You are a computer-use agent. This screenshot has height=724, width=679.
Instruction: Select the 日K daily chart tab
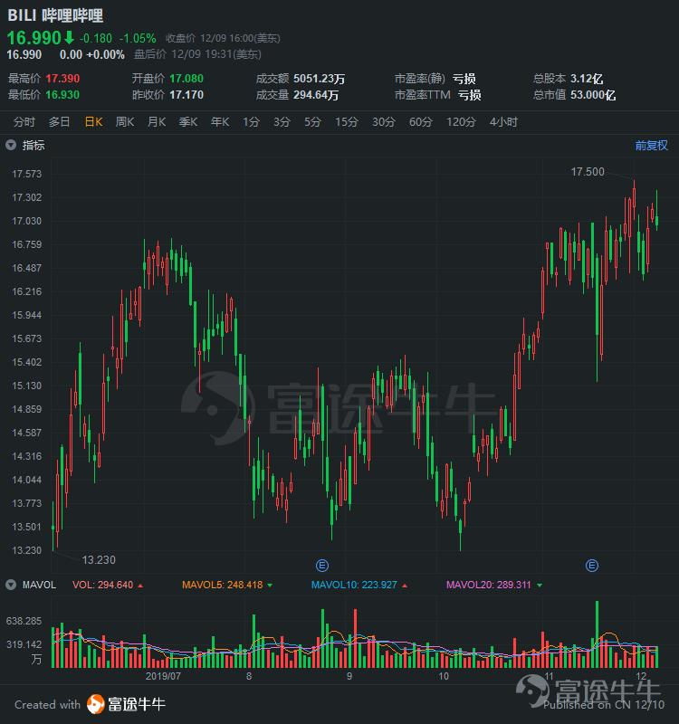click(x=93, y=122)
